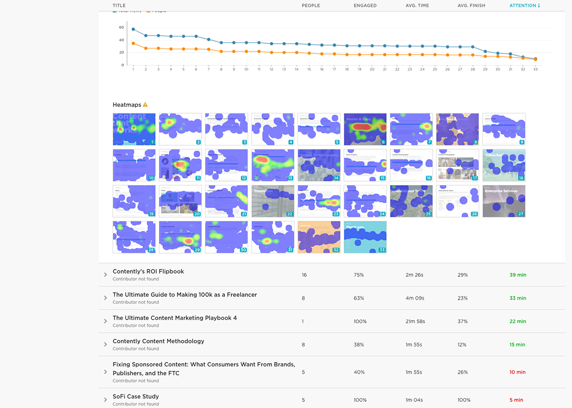
Task: Expand Ultimate Content Marketing Playbook 4 chevron
Action: point(105,321)
